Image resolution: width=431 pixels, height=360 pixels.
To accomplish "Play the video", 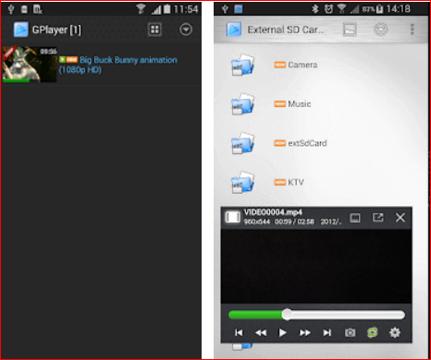I will point(282,332).
